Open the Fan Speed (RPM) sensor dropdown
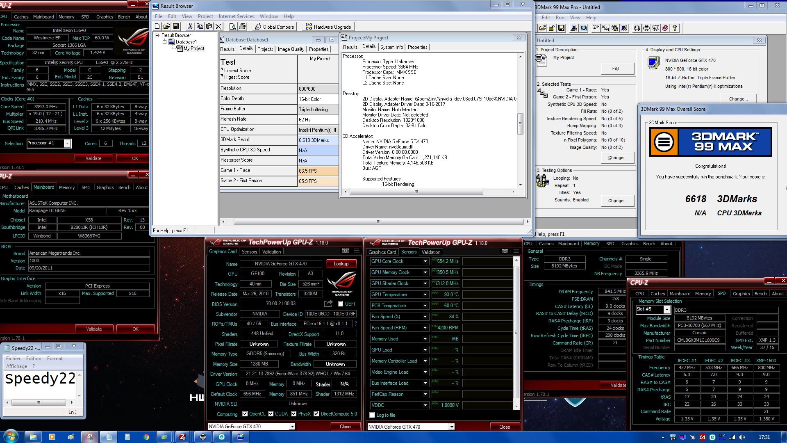The width and height of the screenshot is (787, 443). tap(425, 328)
